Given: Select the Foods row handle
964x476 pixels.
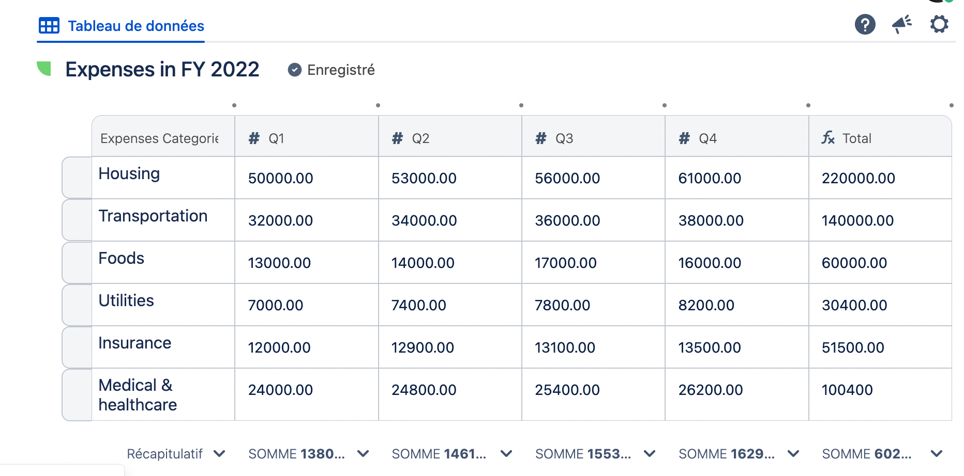Looking at the screenshot, I should tap(77, 262).
